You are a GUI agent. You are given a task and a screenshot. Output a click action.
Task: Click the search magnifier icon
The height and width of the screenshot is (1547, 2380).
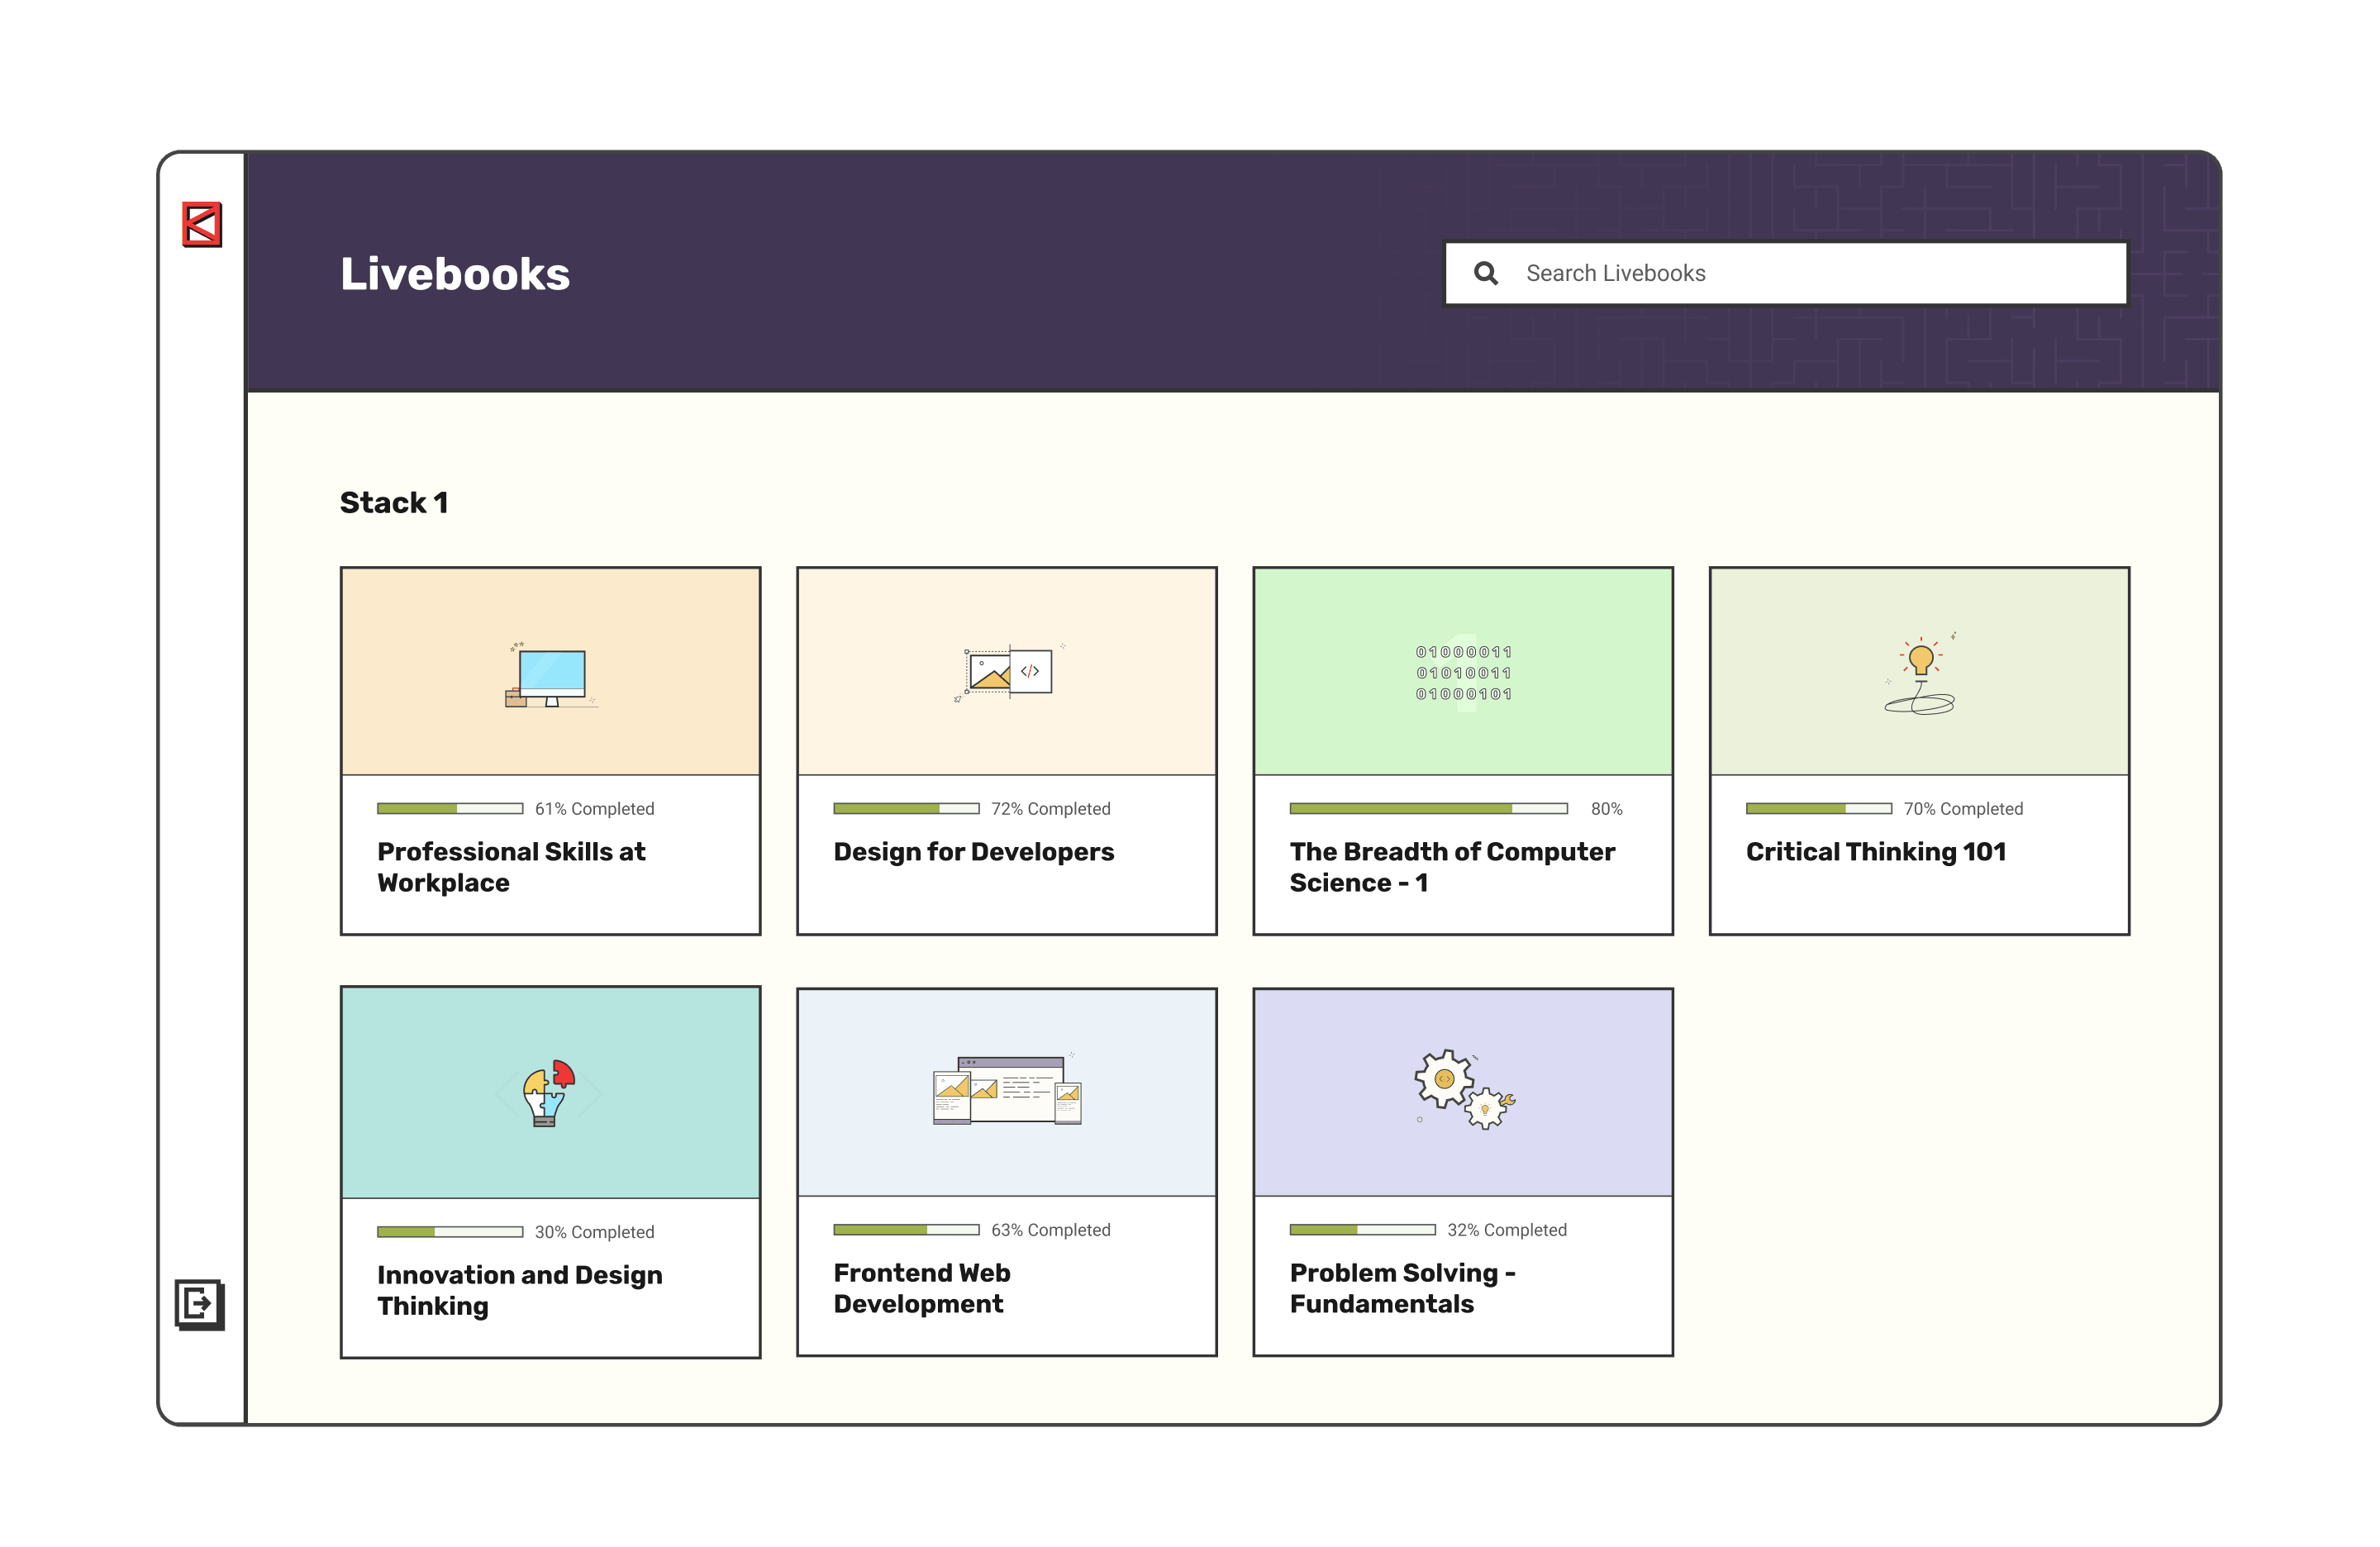coord(1486,273)
